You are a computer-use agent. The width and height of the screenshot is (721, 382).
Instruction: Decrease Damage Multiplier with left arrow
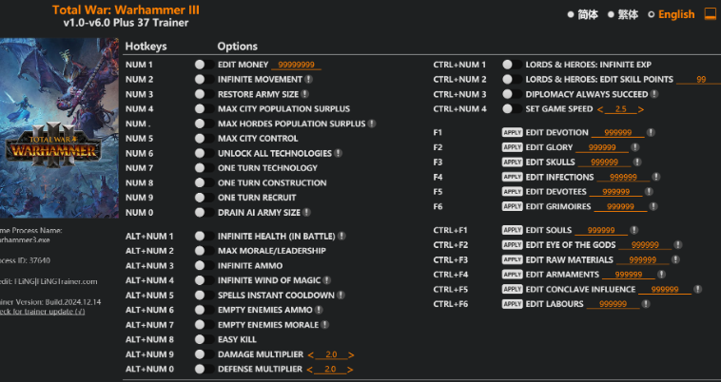coord(311,354)
